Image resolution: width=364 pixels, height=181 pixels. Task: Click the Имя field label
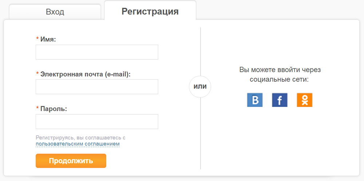[x=48, y=39]
